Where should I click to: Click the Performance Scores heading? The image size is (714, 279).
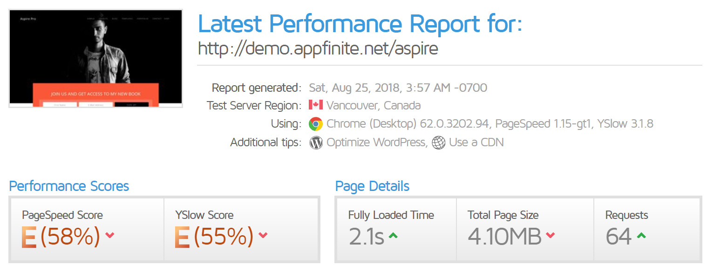pos(69,186)
